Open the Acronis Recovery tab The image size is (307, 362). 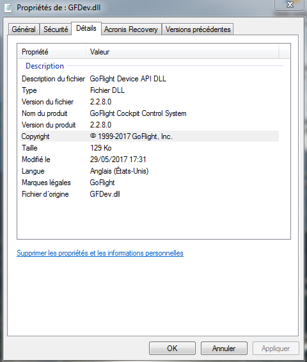pyautogui.click(x=131, y=29)
